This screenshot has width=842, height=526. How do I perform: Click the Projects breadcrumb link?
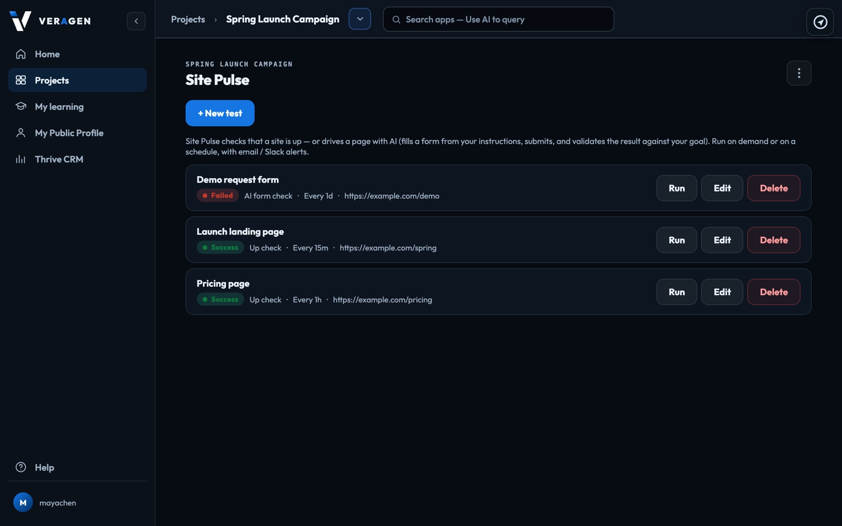tap(188, 19)
